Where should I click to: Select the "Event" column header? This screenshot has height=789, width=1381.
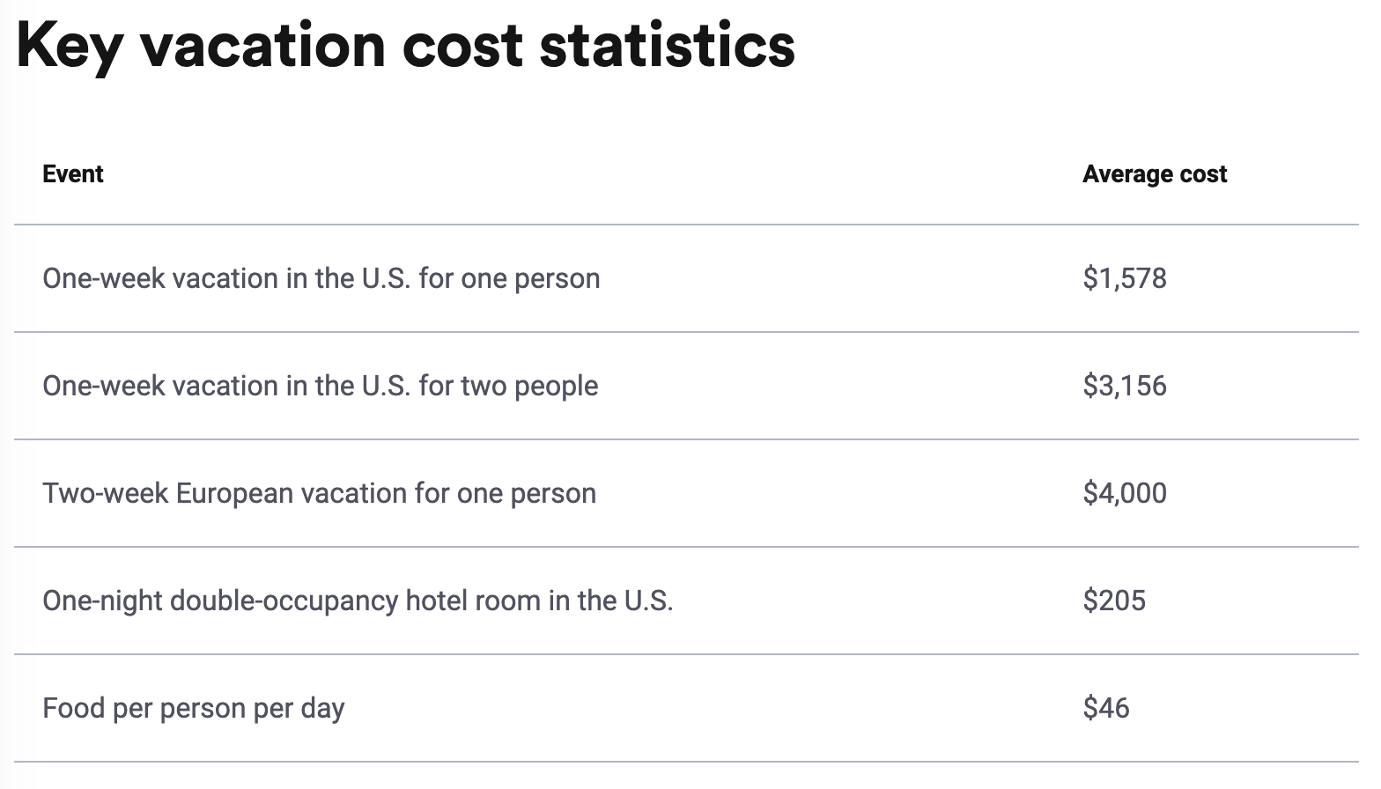[73, 174]
